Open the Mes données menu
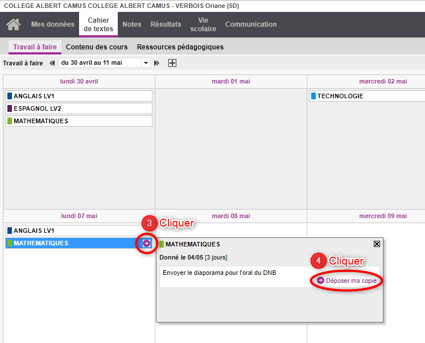 52,24
